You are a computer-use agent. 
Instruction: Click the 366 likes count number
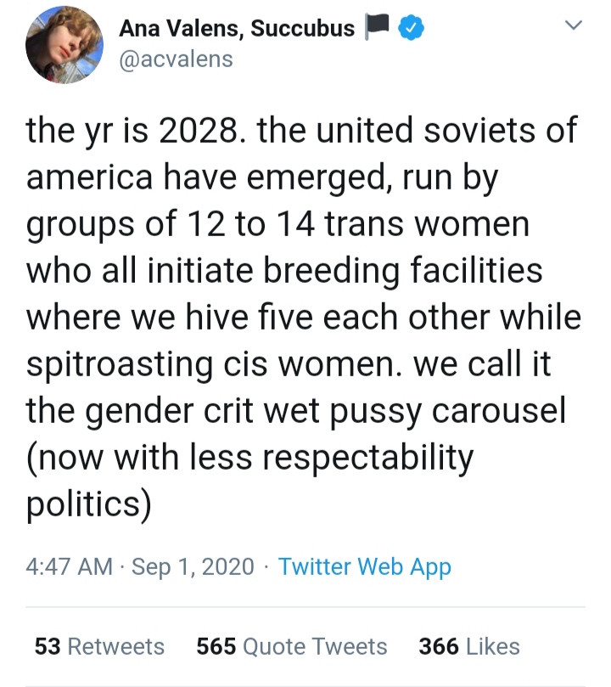pyautogui.click(x=439, y=647)
